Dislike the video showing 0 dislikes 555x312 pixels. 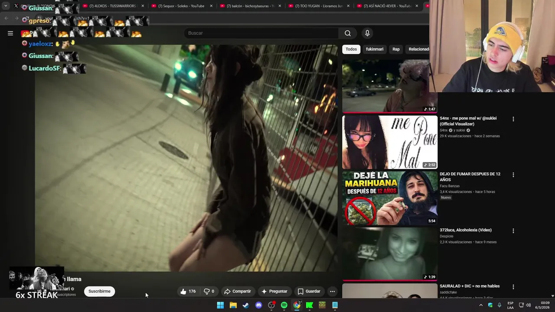pos(209,291)
